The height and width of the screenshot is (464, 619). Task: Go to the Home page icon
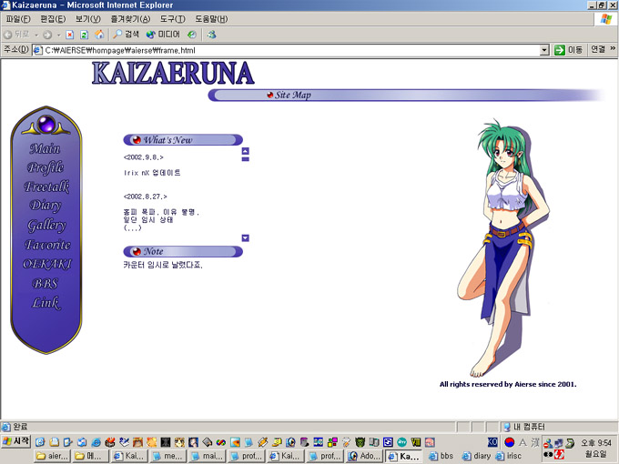pyautogui.click(x=99, y=35)
